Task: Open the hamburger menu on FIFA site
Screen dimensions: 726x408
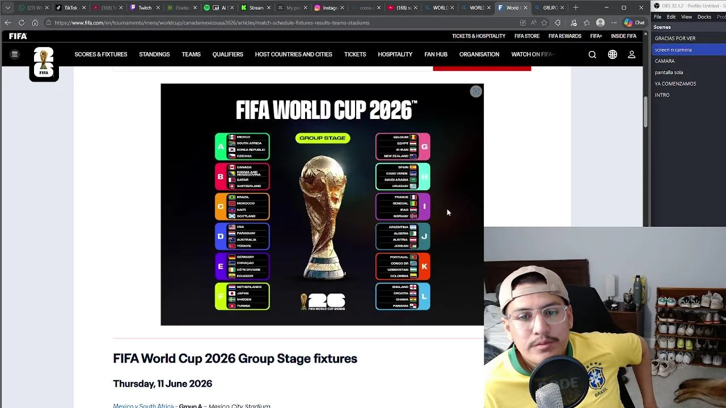Action: pyautogui.click(x=15, y=54)
